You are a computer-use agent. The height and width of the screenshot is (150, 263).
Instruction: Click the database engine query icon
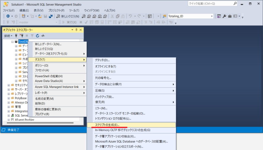click(x=84, y=16)
